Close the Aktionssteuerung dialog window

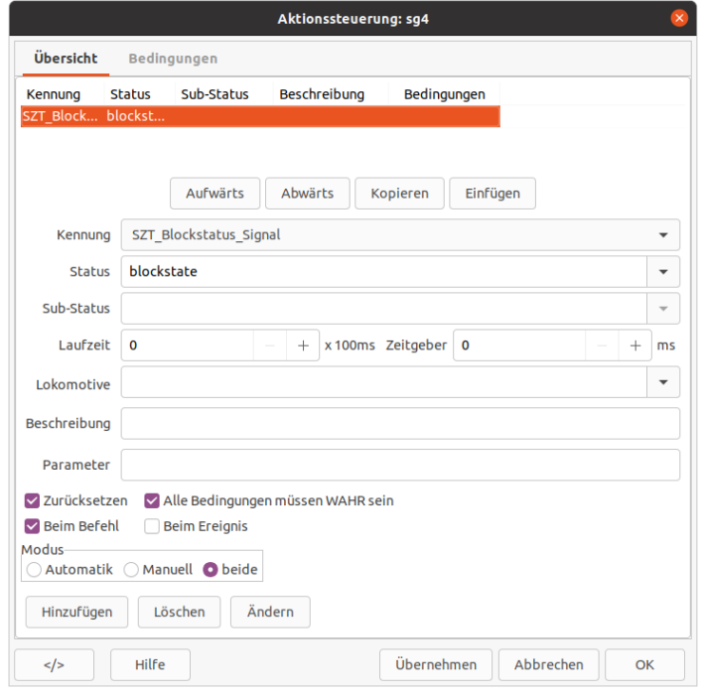(679, 18)
